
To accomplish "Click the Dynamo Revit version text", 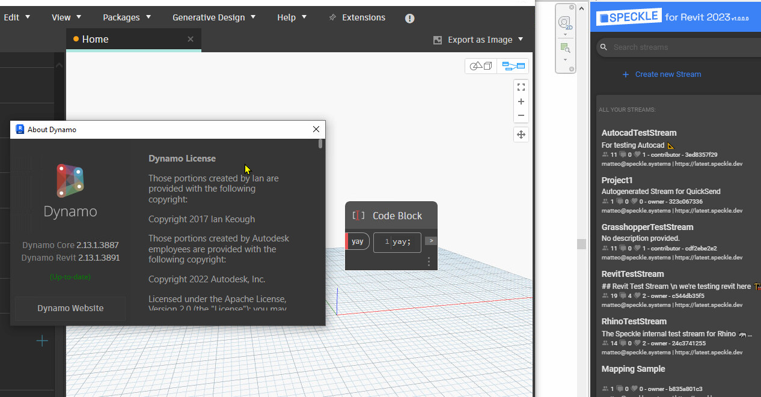I will tap(70, 258).
